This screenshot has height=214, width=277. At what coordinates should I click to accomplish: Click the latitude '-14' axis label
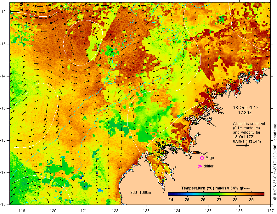(3, 76)
